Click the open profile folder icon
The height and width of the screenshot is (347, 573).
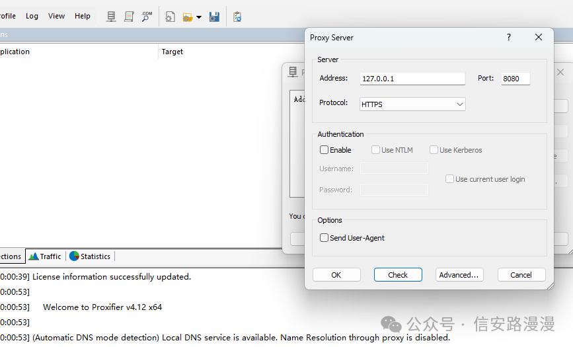coord(188,17)
